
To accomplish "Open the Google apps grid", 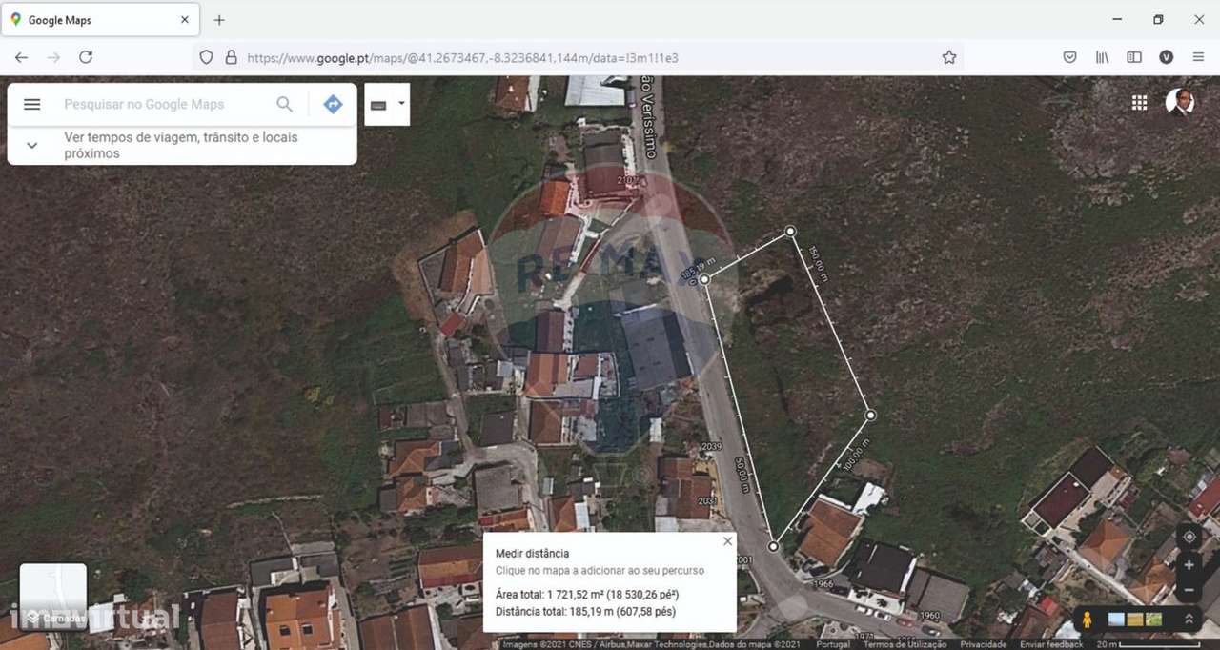I will (1139, 103).
